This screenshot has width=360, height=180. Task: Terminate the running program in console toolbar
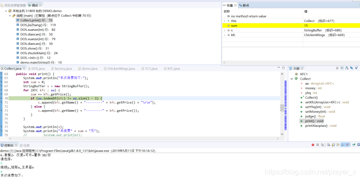313,145
